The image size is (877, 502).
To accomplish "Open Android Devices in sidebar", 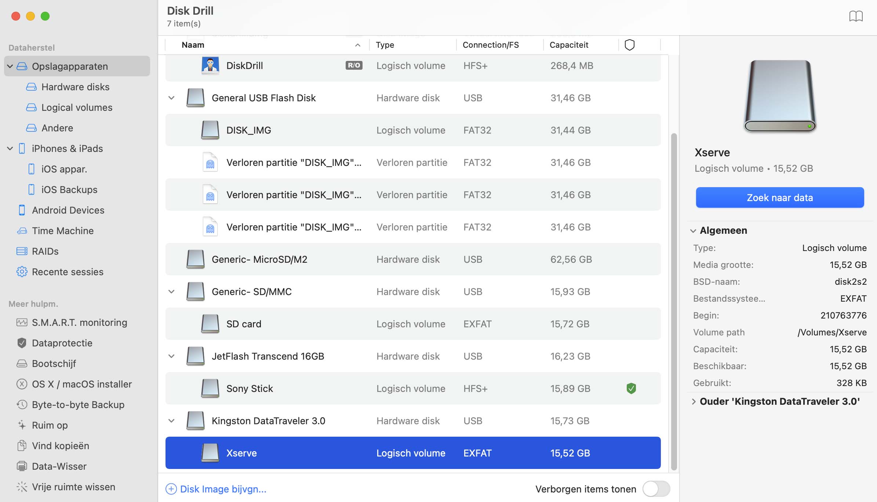I will coord(68,210).
